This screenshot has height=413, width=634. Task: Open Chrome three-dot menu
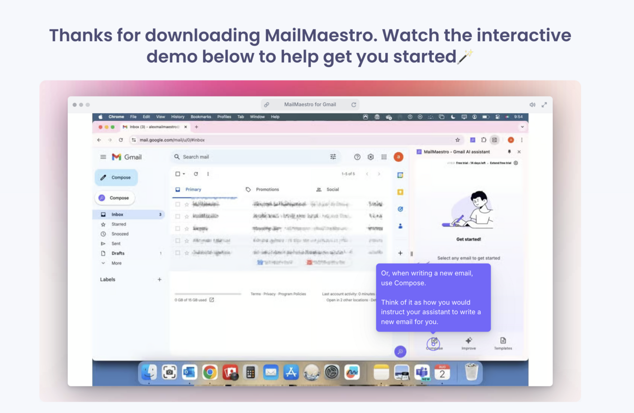(x=522, y=140)
